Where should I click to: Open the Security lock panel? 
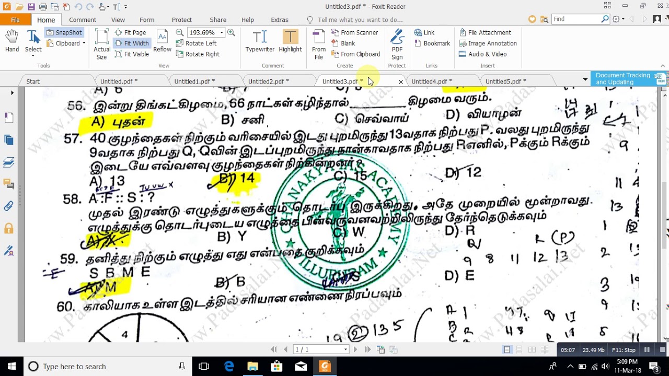pyautogui.click(x=9, y=228)
